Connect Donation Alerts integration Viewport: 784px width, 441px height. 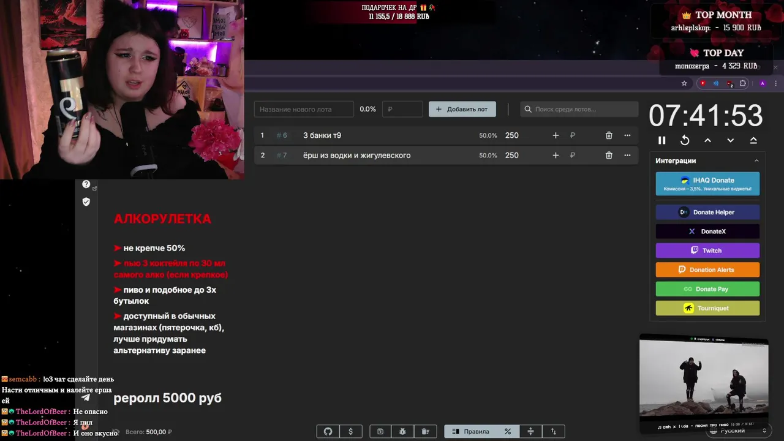pos(707,269)
